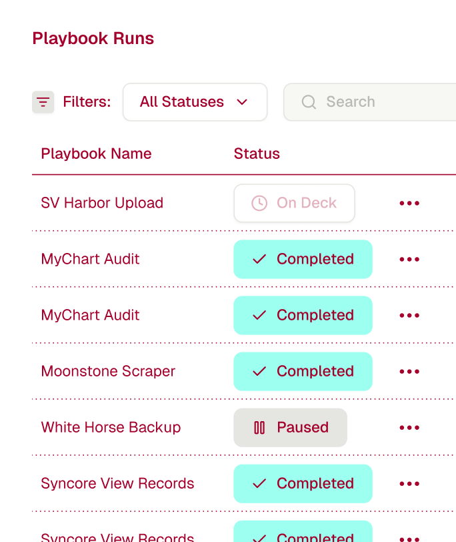Open the ellipsis menu for SV Harbor Upload
456x542 pixels.
tap(409, 203)
